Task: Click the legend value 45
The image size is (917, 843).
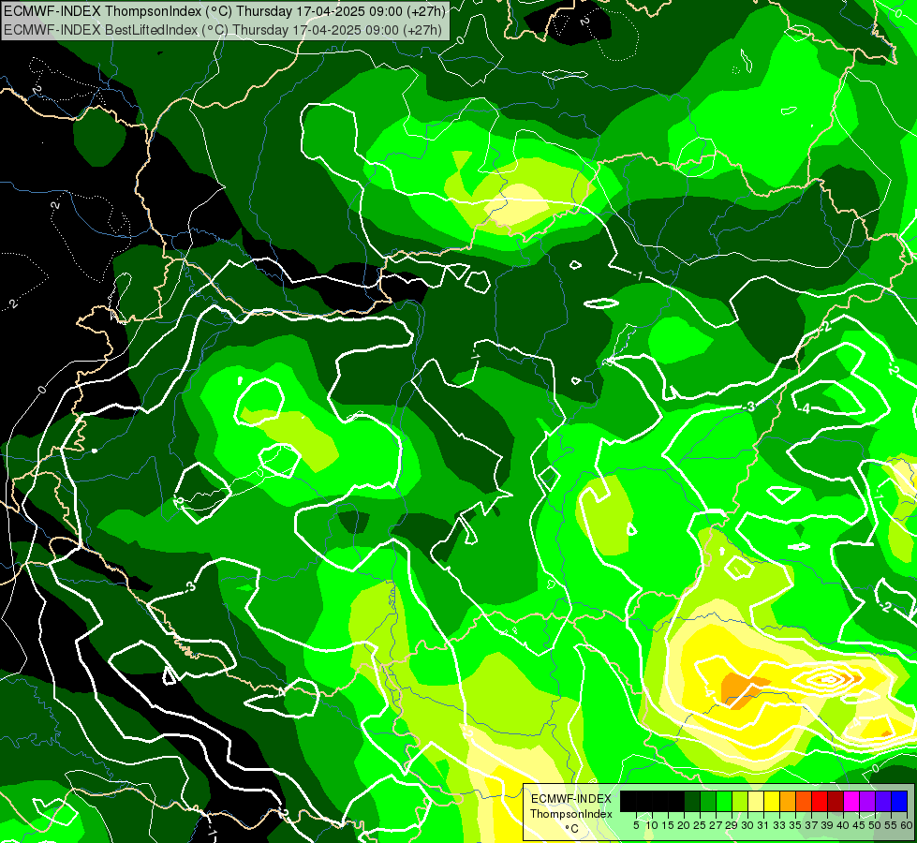Action: tap(859, 825)
